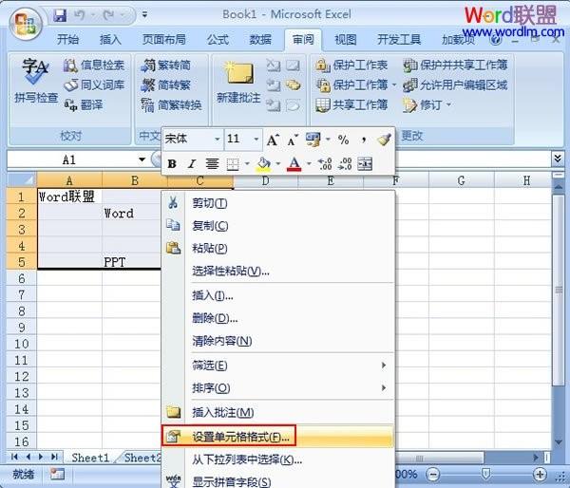Toggle Bold in the mini toolbar
Viewport: 570px width, 488px height.
coord(172,164)
